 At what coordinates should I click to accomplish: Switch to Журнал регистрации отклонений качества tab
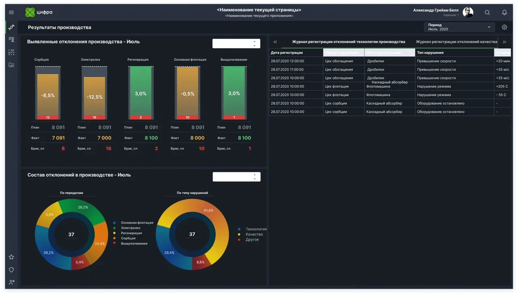456,42
